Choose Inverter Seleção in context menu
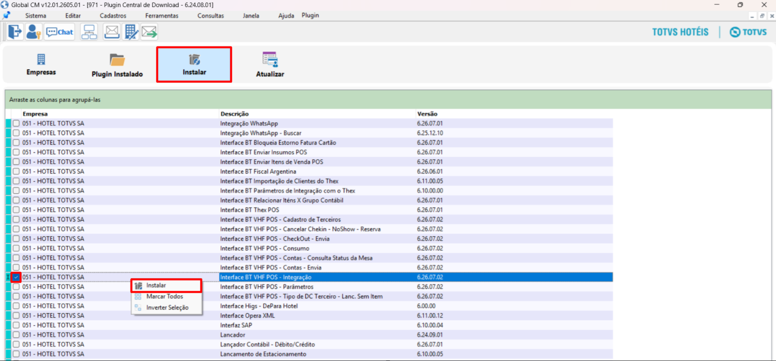The height and width of the screenshot is (361, 776). [x=167, y=307]
